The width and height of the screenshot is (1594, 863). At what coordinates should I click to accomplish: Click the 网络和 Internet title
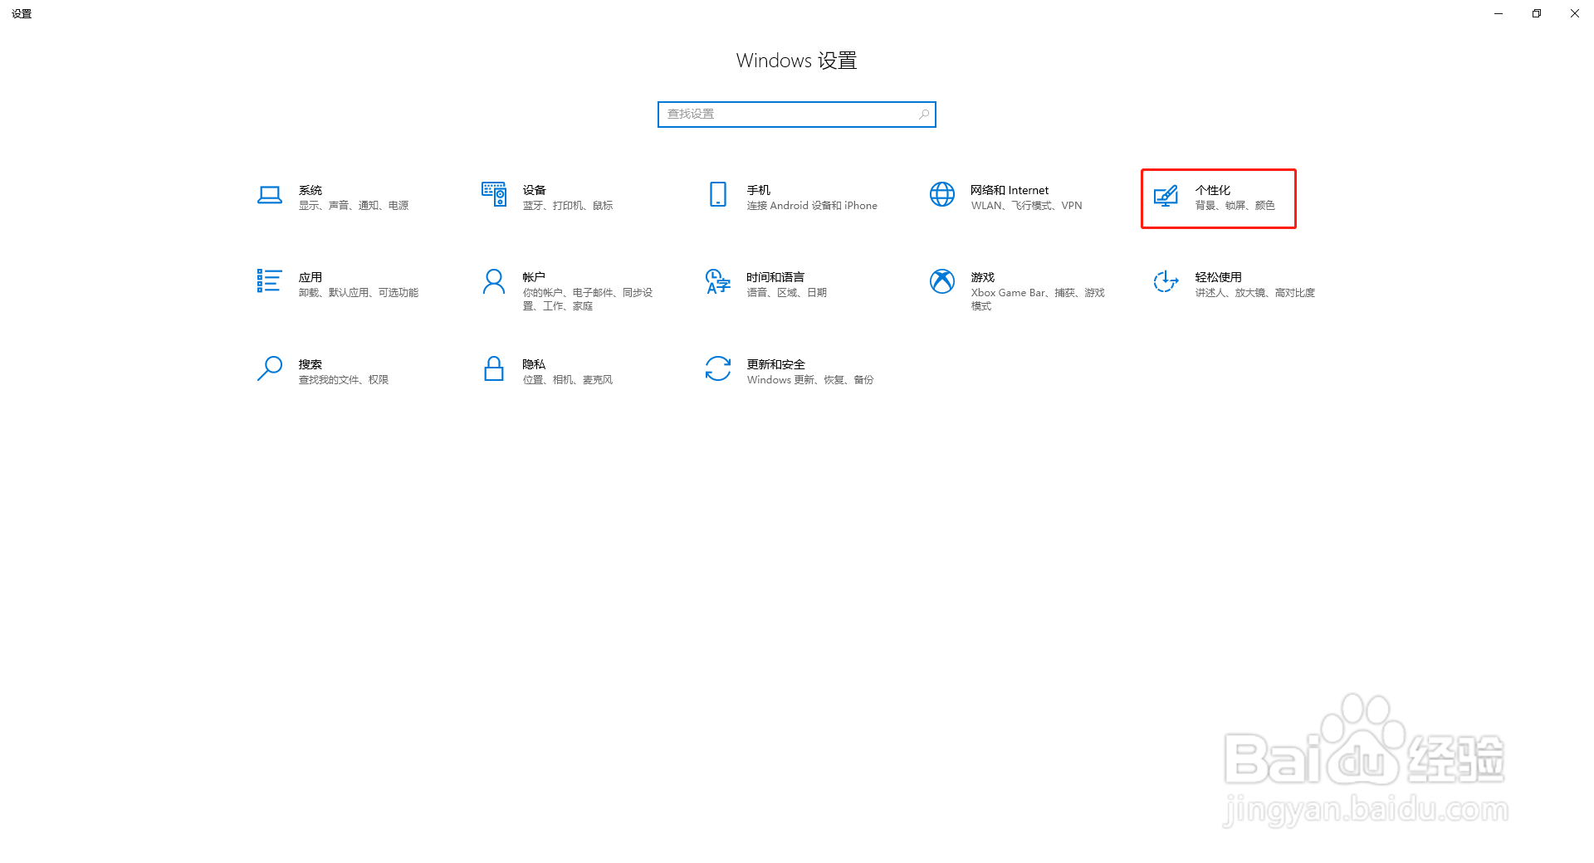tap(1010, 190)
